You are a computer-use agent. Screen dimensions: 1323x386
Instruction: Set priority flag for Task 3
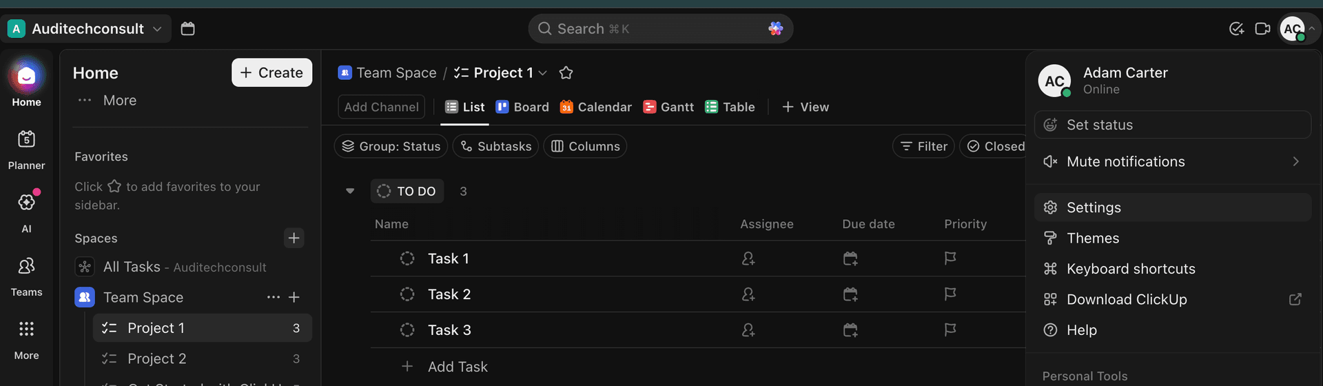click(x=950, y=330)
